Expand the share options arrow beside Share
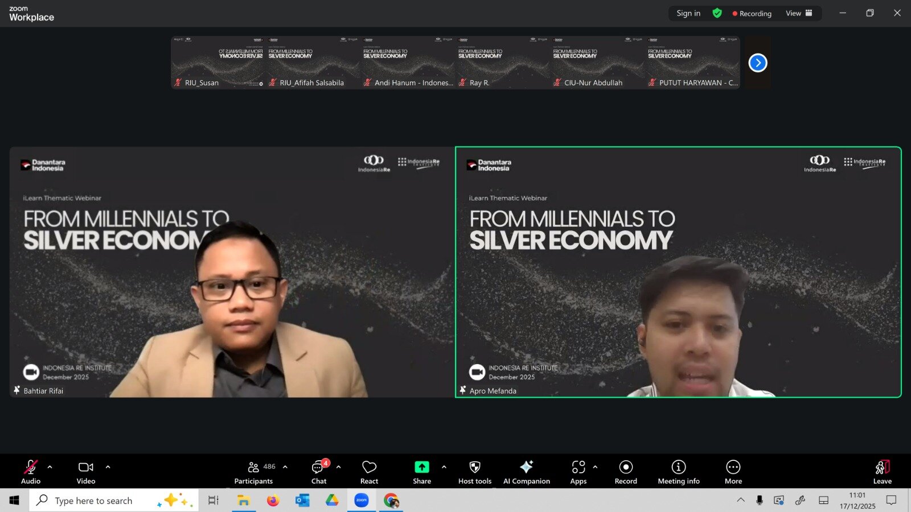 coord(444,467)
